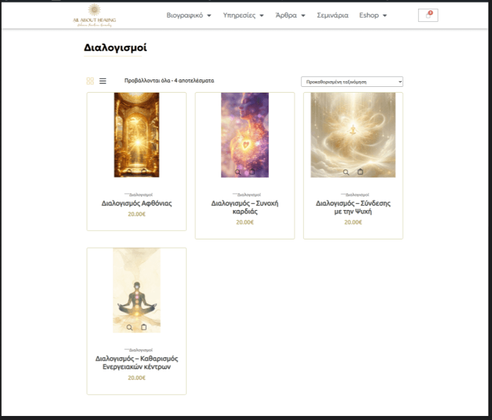Click quick view magnifier on Καθαρισμός Ενεργειακών κέντρων
Image resolution: width=492 pixels, height=420 pixels.
pyautogui.click(x=129, y=327)
